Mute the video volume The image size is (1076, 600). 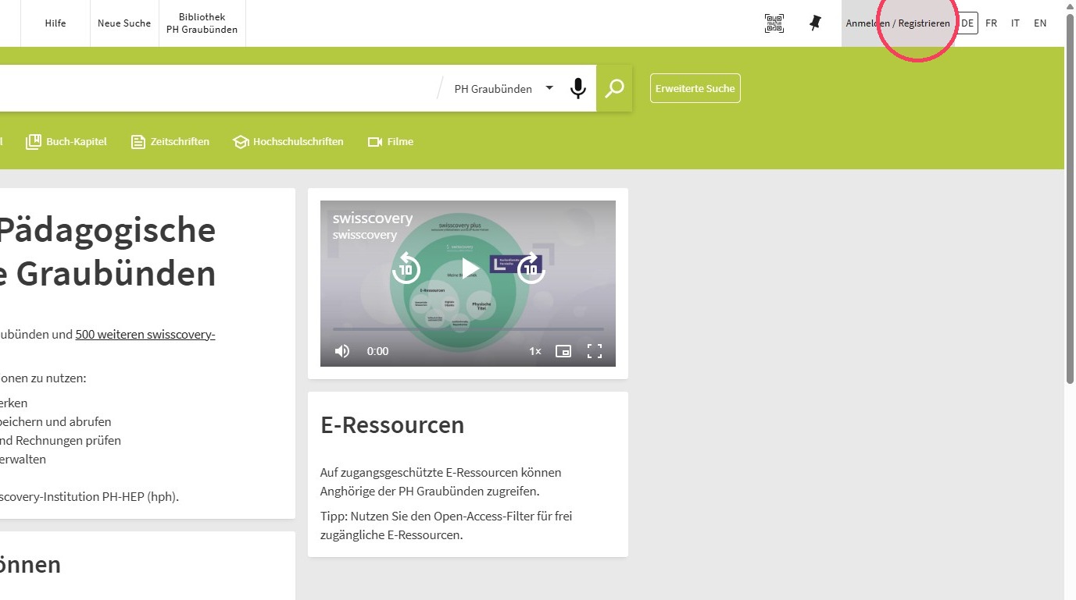(x=342, y=351)
